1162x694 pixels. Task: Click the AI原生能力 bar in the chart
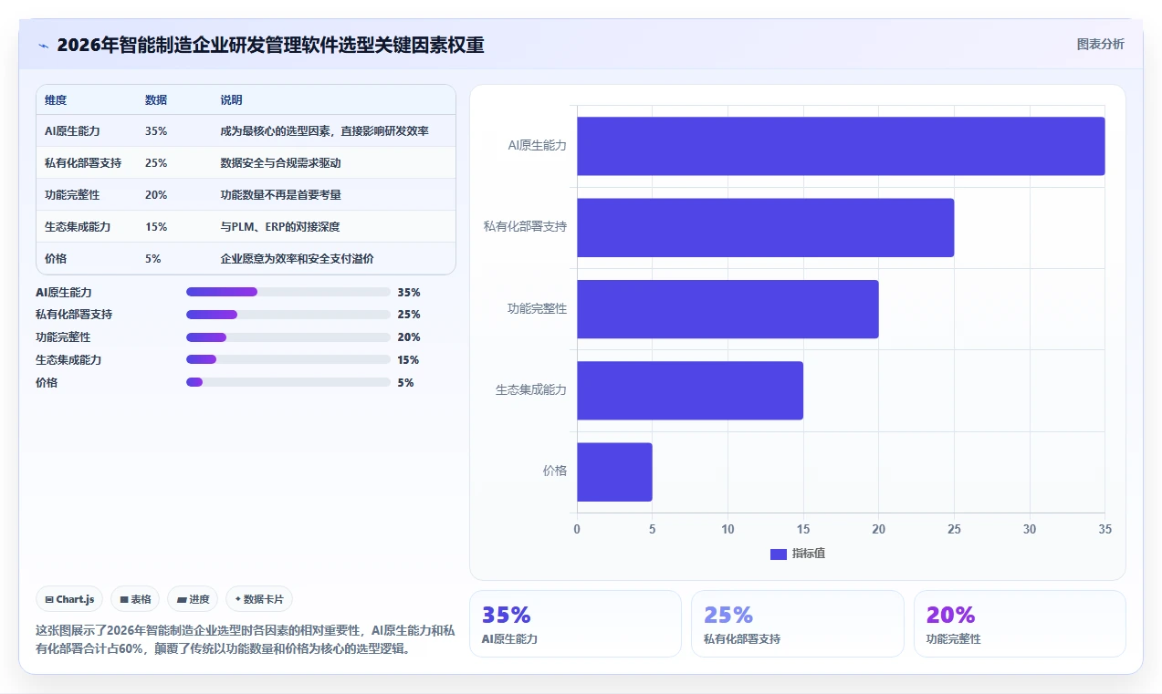pos(841,146)
